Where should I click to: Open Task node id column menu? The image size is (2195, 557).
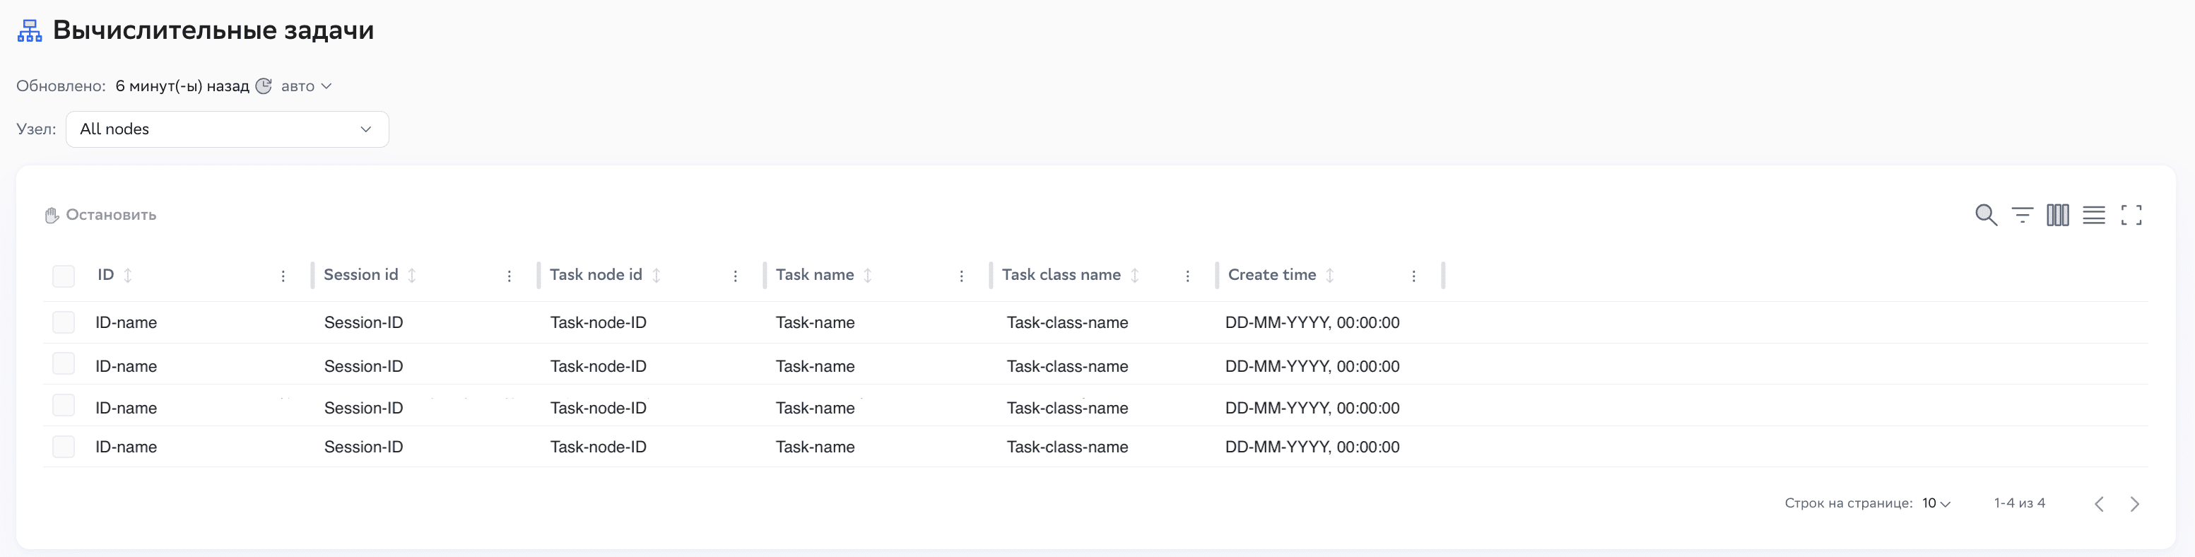(736, 276)
